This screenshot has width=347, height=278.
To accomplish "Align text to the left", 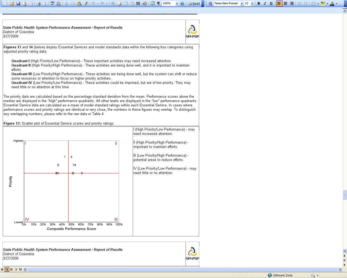I will [x=279, y=4].
